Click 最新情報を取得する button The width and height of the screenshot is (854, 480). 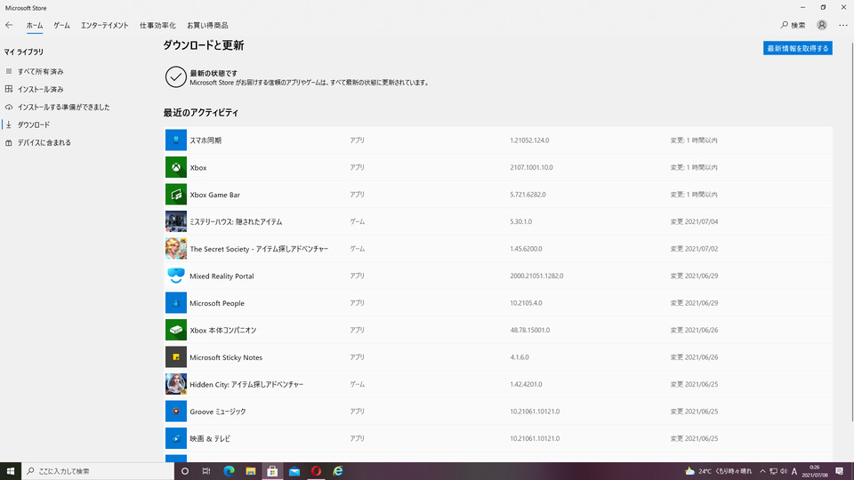[797, 48]
